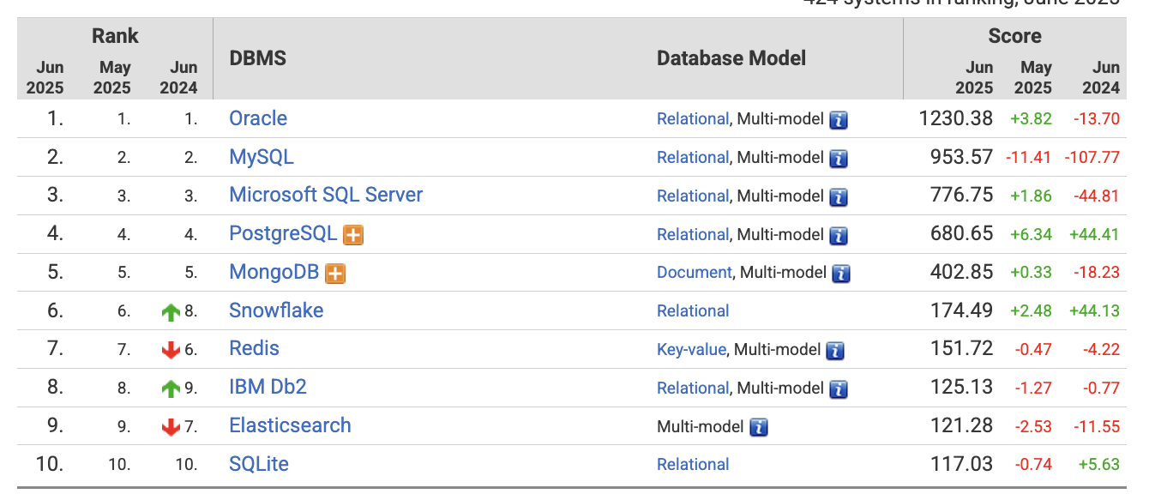Open the info icon in MySQL's row
Viewport: 1149px width, 494px height.
pos(839,159)
